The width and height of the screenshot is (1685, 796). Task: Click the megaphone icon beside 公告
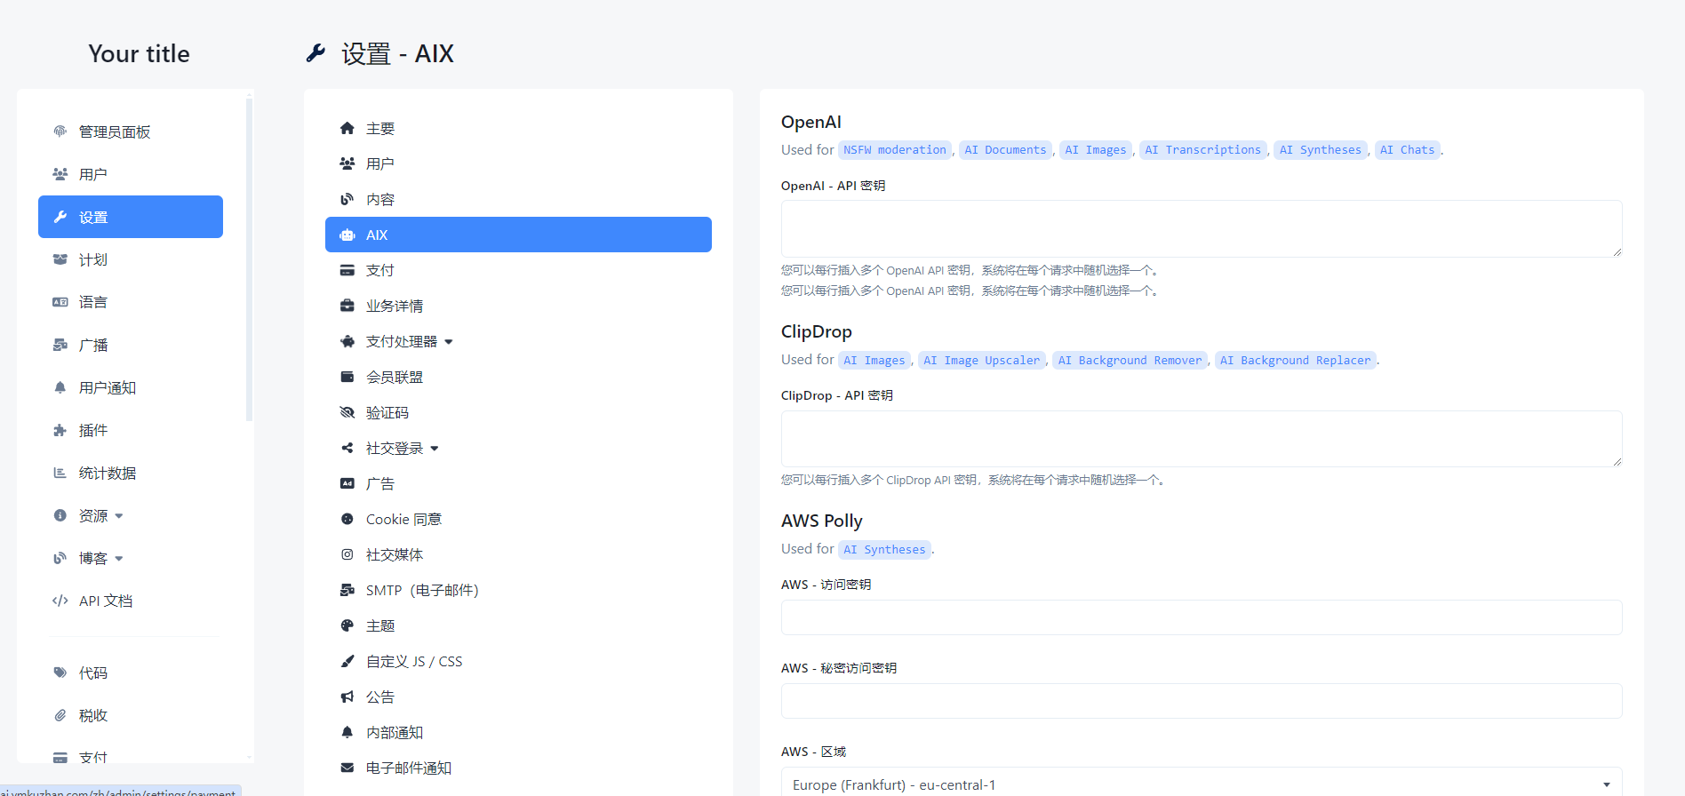[x=347, y=696]
